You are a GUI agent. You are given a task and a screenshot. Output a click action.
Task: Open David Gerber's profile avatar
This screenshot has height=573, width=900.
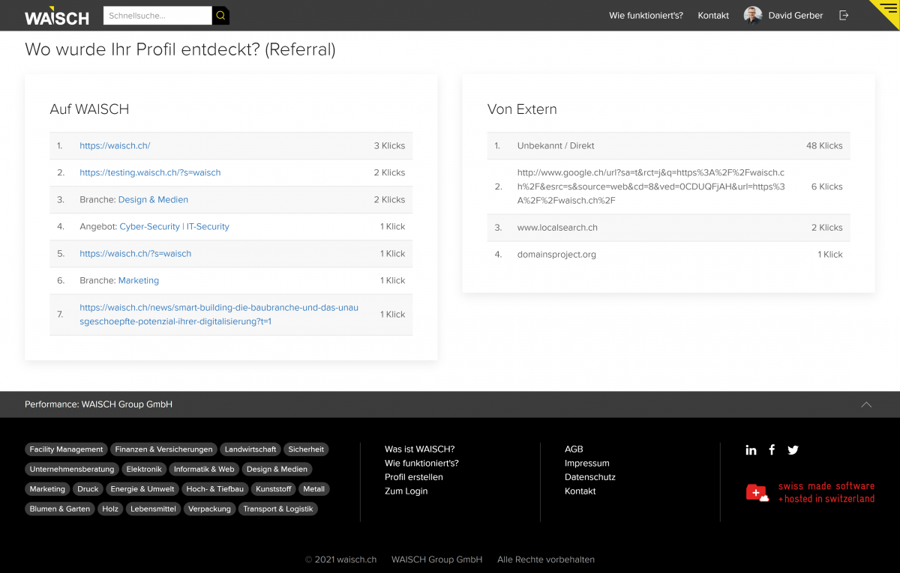tap(753, 16)
